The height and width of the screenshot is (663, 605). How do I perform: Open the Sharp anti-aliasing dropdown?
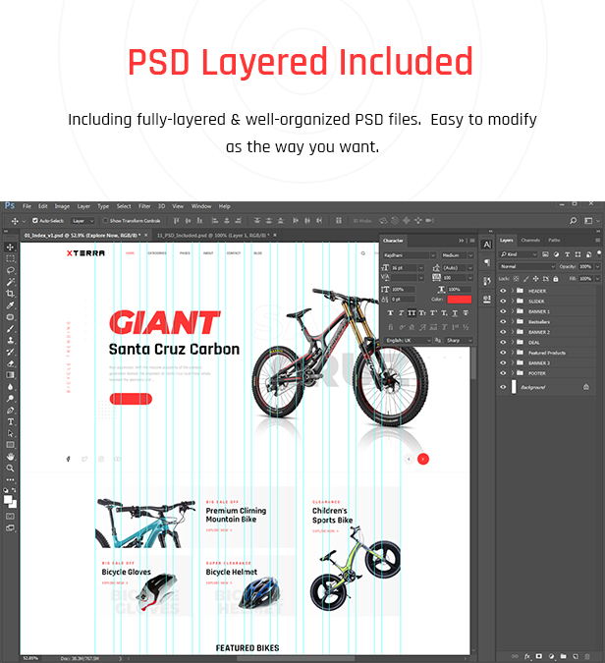point(459,341)
